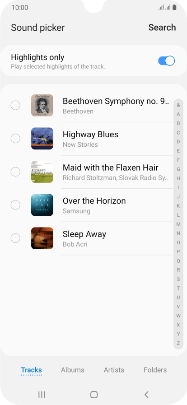Tap the Highway Blues album cover
Image resolution: width=187 pixels, height=405 pixels.
point(42,139)
